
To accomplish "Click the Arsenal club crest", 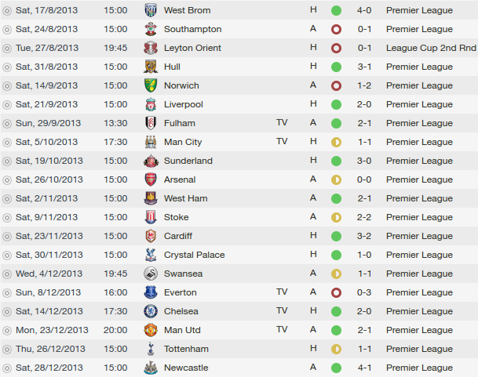I will pos(151,179).
